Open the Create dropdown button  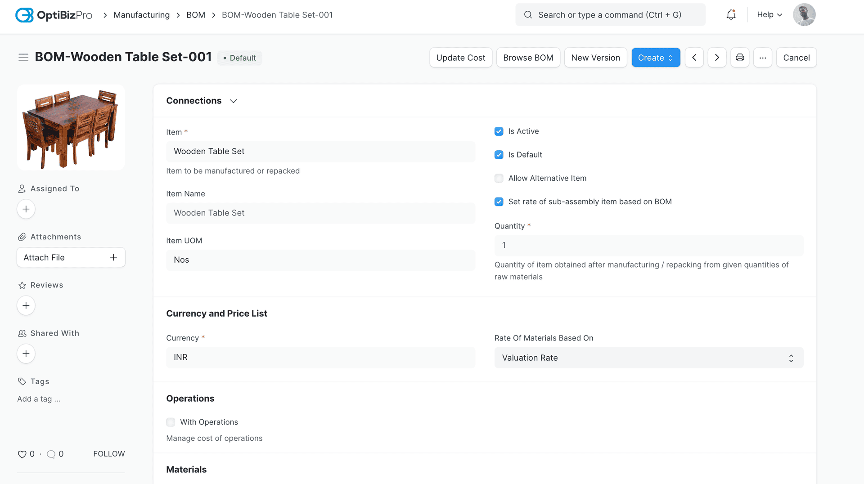655,58
